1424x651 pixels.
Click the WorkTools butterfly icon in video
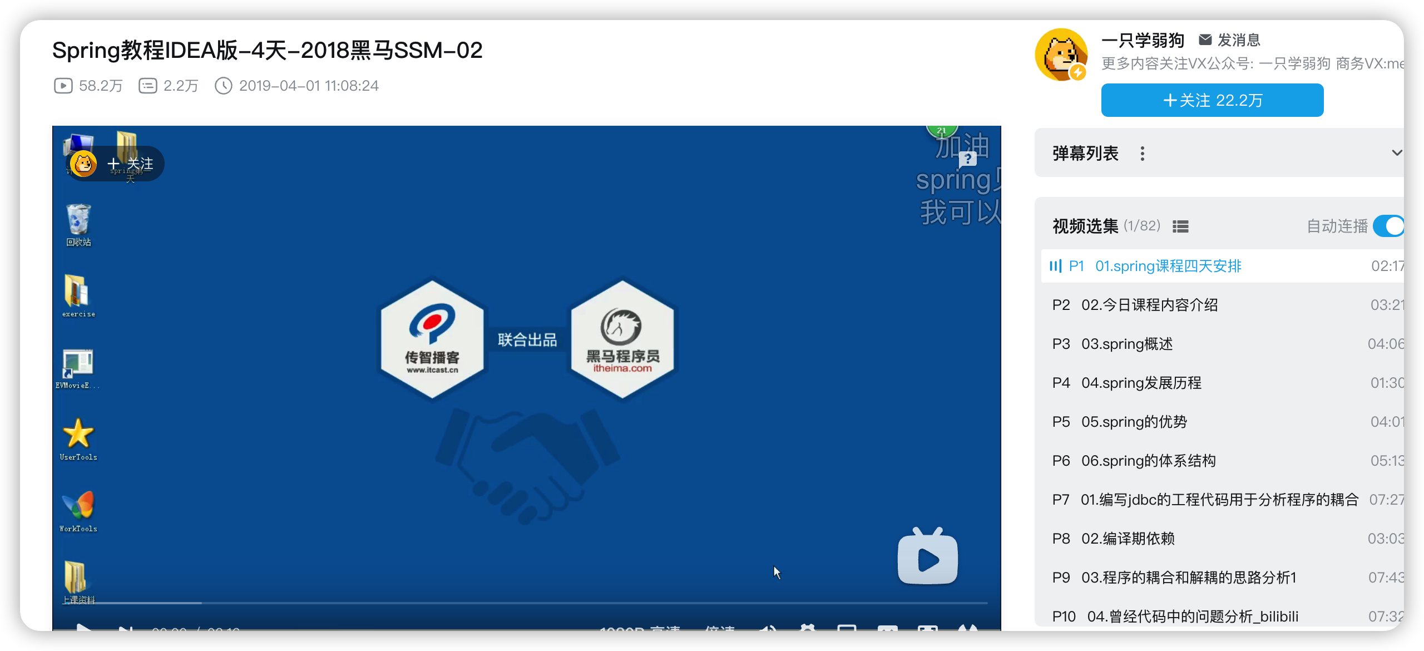(78, 511)
